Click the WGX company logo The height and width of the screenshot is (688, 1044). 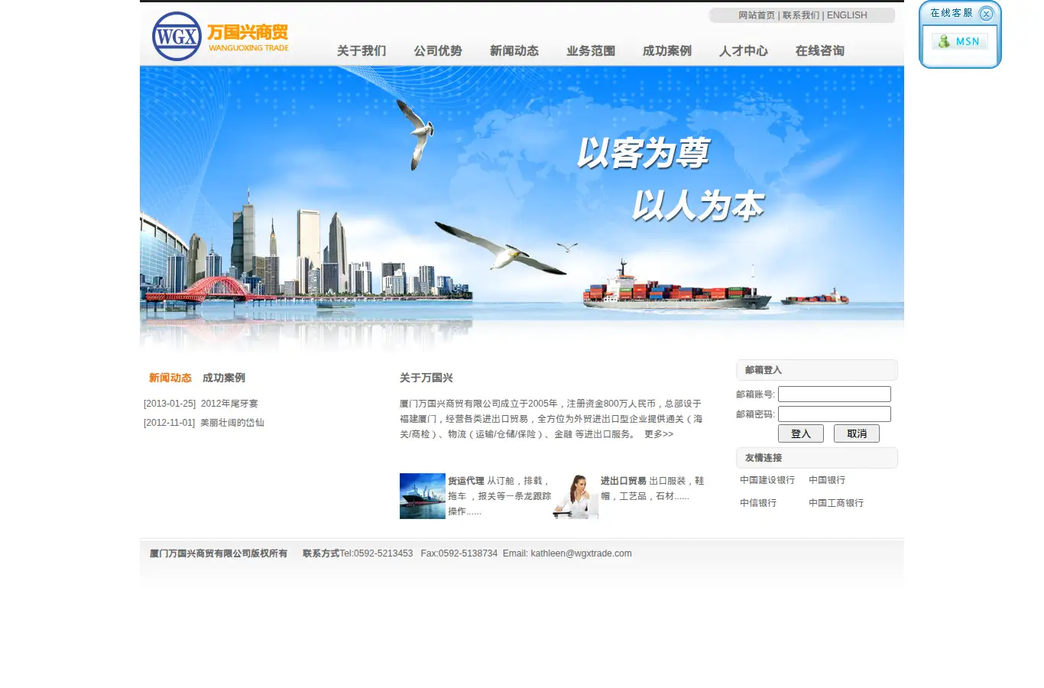pyautogui.click(x=221, y=36)
